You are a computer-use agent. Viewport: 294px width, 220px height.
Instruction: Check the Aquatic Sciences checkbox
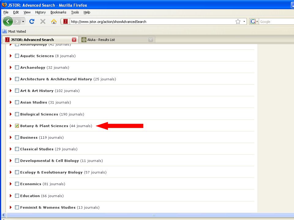point(17,56)
